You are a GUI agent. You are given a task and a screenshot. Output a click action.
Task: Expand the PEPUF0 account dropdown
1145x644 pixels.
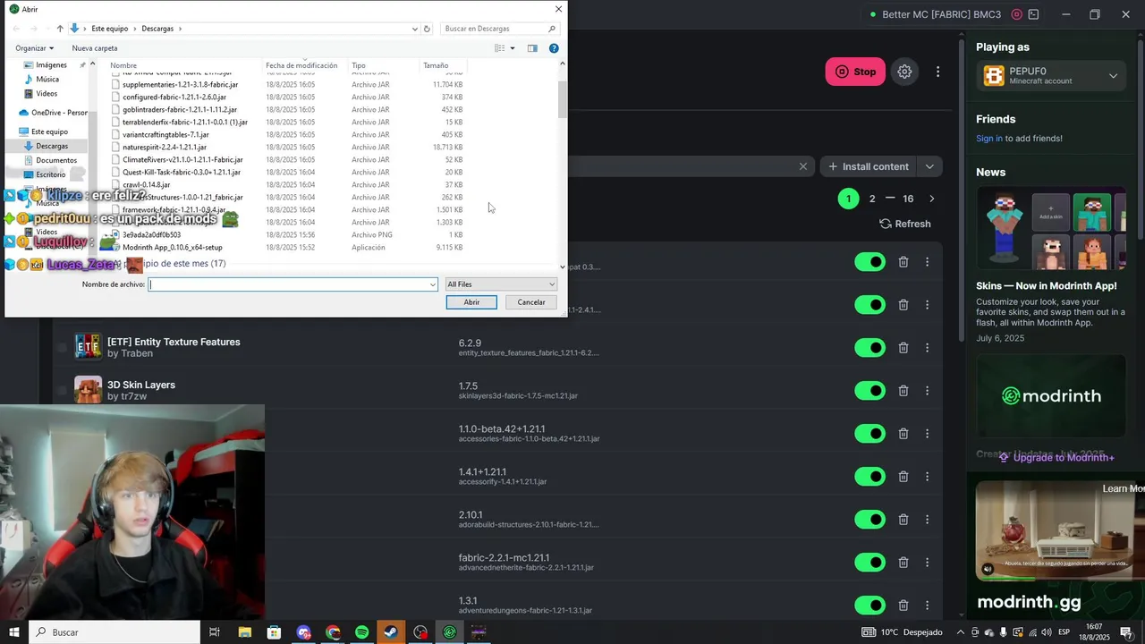point(1113,76)
